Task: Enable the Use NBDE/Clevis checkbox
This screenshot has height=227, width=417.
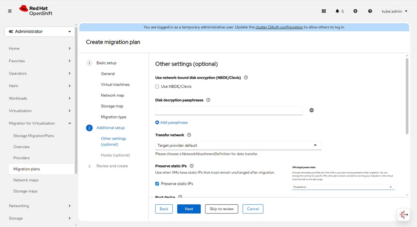Action: coord(157,87)
